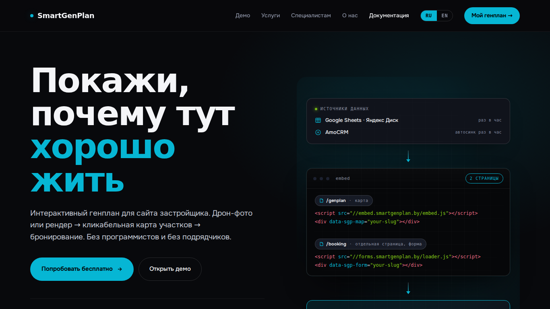Click the Открыть демо button
The width and height of the screenshot is (550, 309).
pos(170,269)
